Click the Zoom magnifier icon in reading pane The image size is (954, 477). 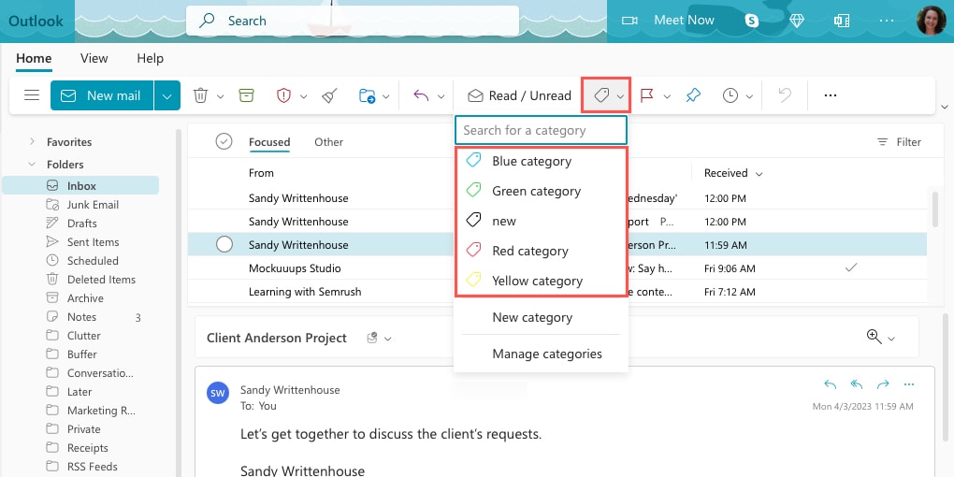874,337
